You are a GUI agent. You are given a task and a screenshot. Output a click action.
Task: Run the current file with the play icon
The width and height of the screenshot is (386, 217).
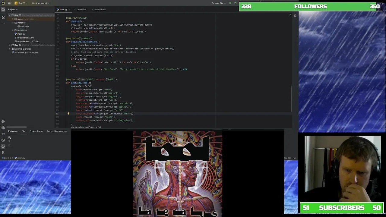point(230,3)
